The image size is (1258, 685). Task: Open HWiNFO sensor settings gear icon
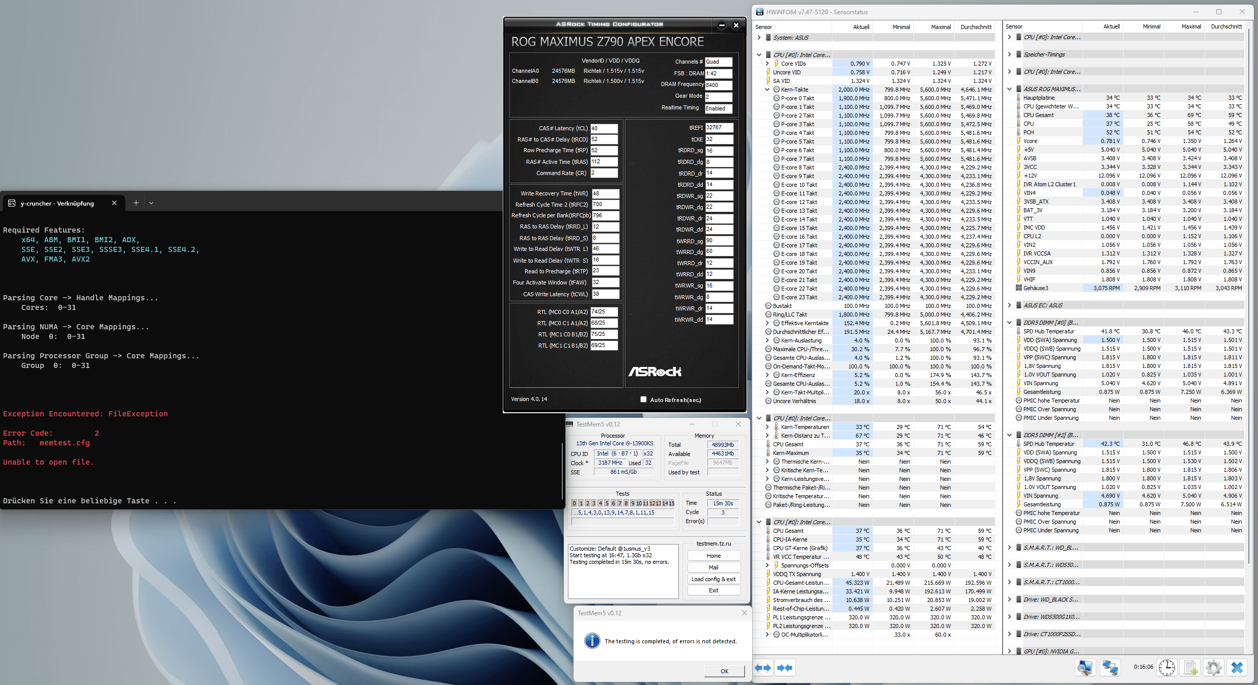pos(1214,667)
